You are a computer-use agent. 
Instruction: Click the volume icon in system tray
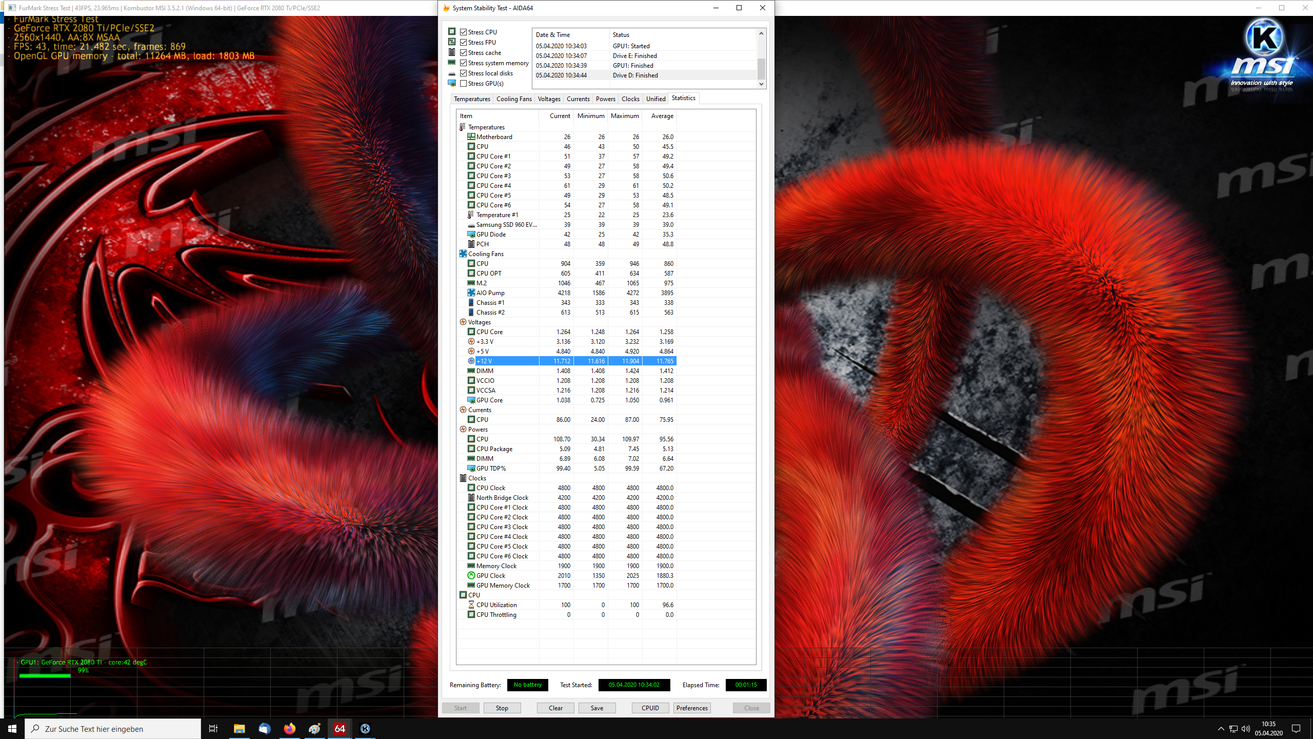pyautogui.click(x=1246, y=729)
